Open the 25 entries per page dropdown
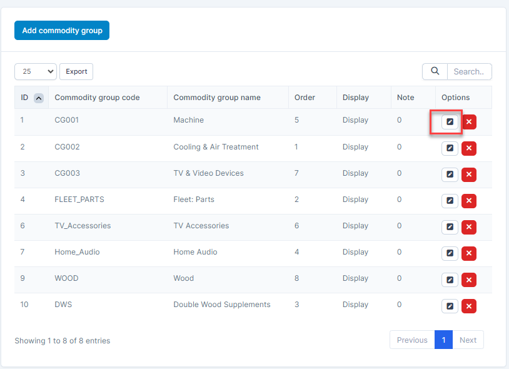509x369 pixels. point(36,71)
